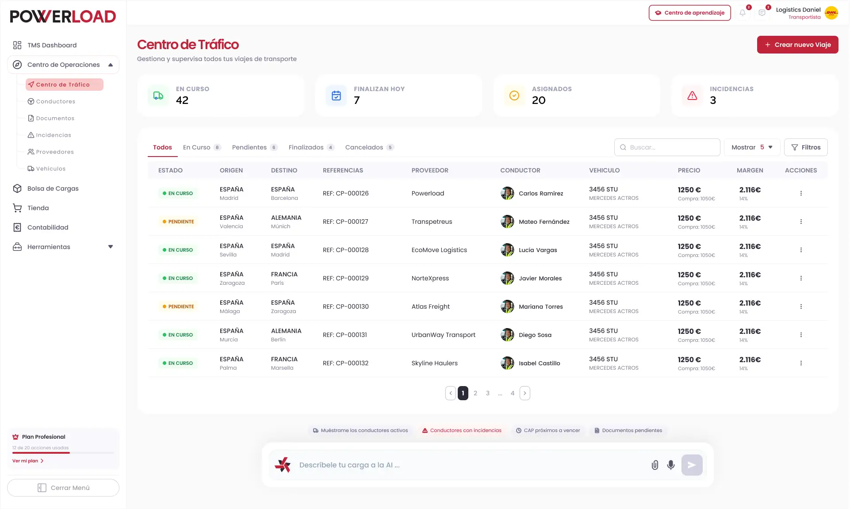Screen dimensions: 850x509
Task: Open actions menu for Javier Morales row
Action: click(801, 278)
